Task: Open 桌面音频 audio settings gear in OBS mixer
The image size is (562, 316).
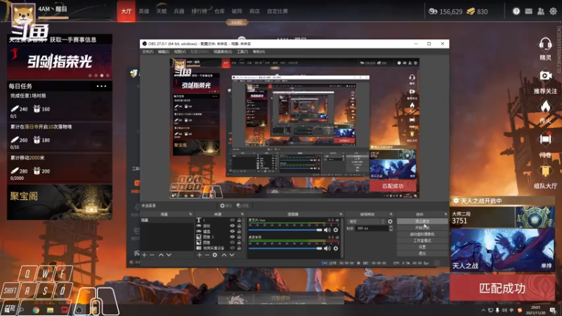Action: point(336,248)
